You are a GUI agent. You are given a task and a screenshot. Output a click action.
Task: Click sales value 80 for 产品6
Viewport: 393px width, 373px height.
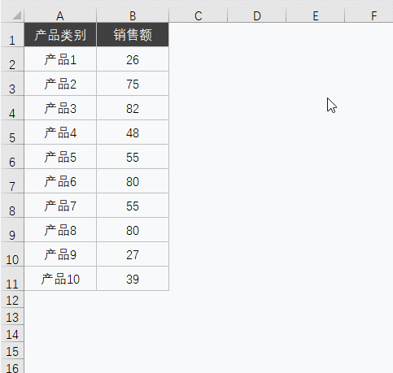click(133, 181)
